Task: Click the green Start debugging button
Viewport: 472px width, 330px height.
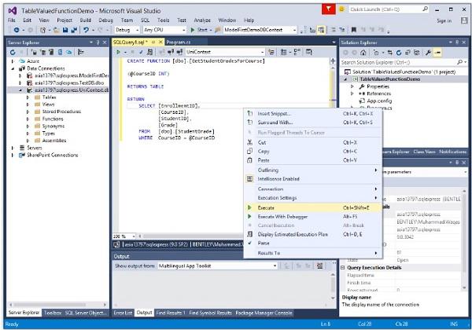Action: pyautogui.click(x=193, y=30)
